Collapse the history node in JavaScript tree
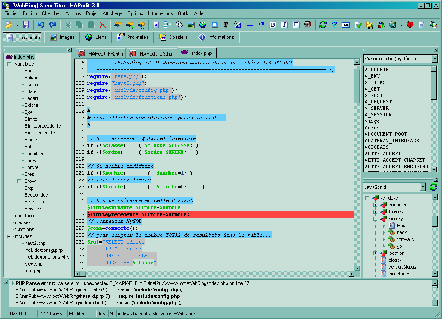442x319 pixels. pyautogui.click(x=375, y=219)
